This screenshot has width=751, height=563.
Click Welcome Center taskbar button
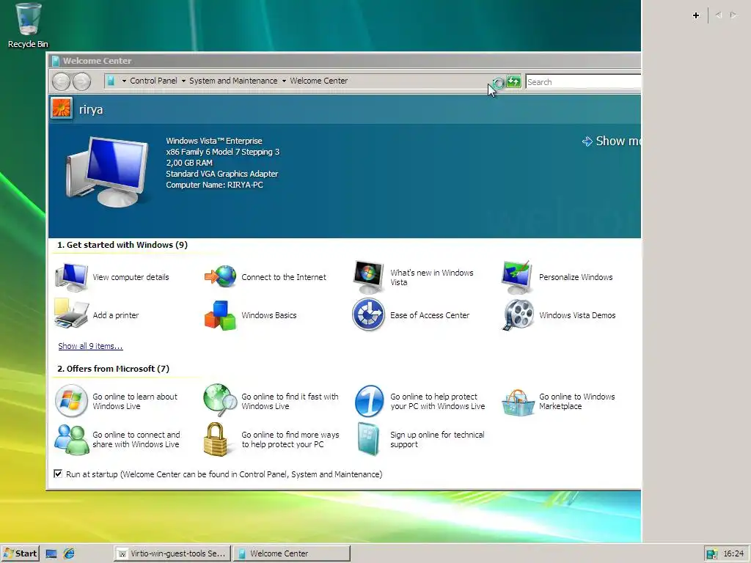pos(292,553)
